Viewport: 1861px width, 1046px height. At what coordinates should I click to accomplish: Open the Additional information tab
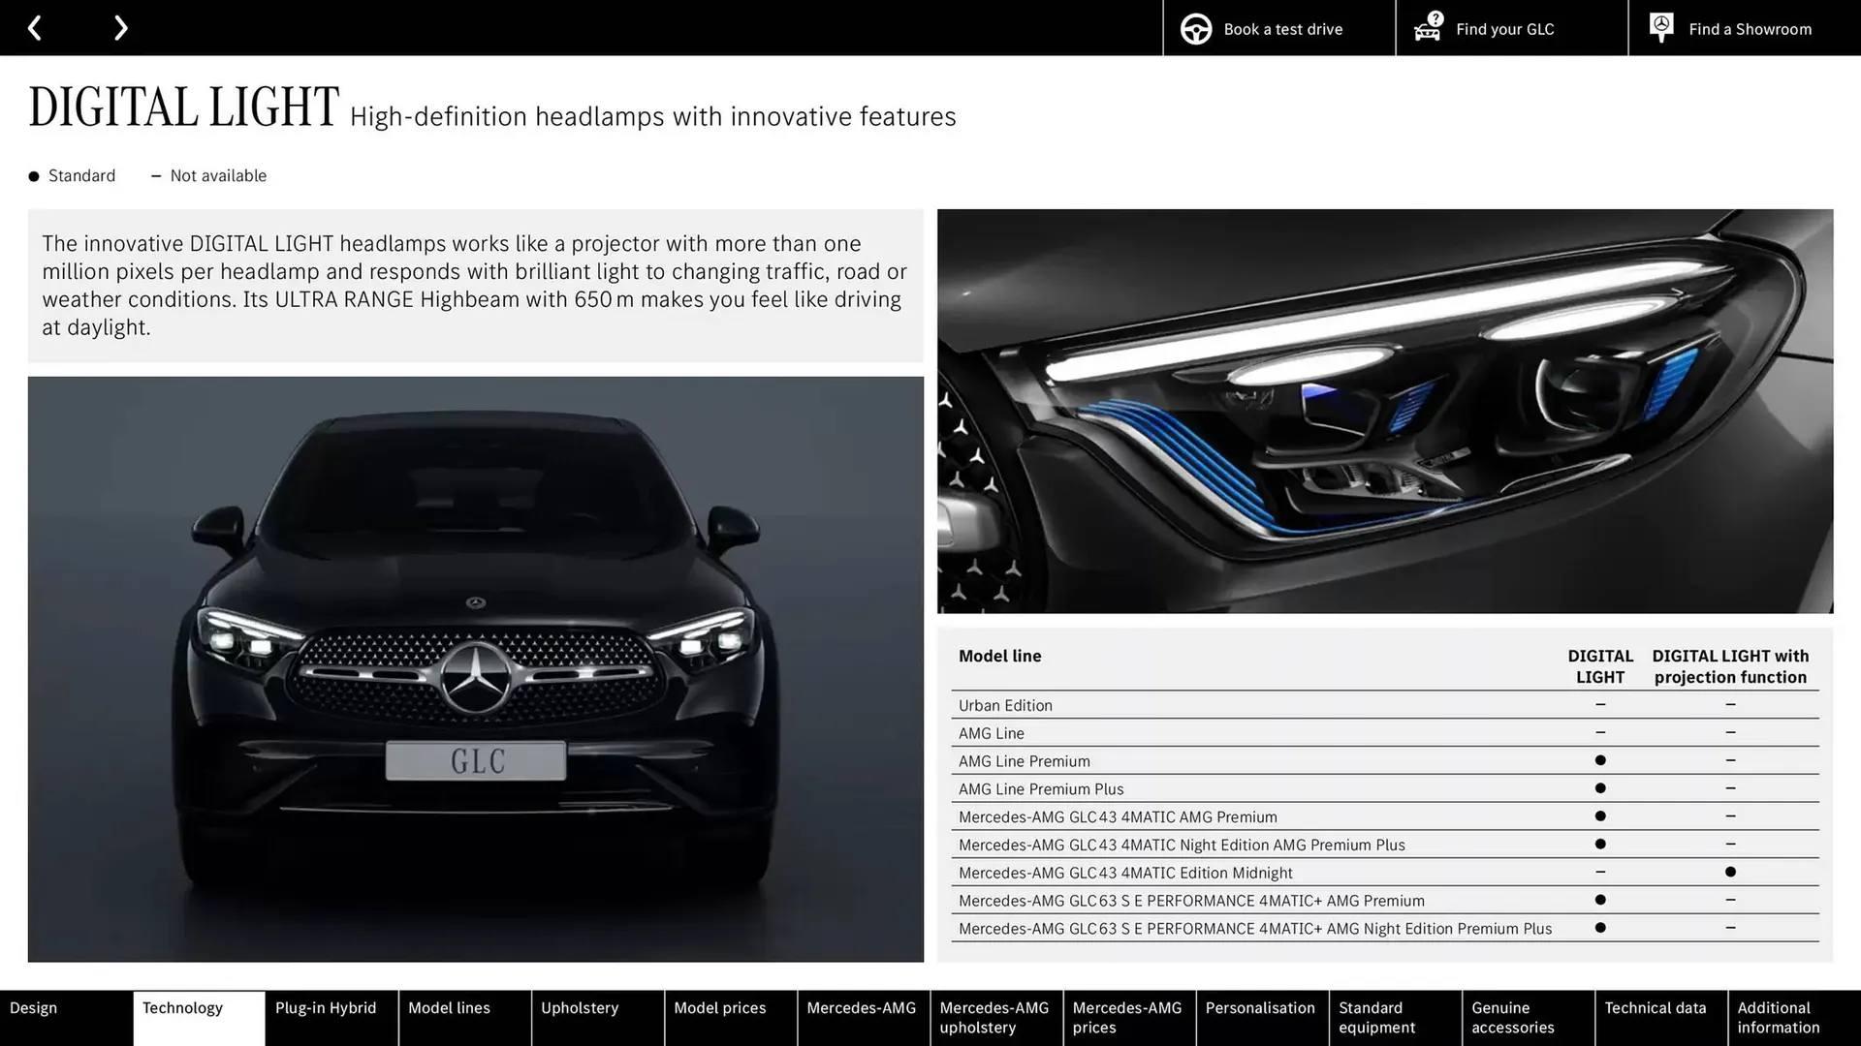pos(1794,1018)
